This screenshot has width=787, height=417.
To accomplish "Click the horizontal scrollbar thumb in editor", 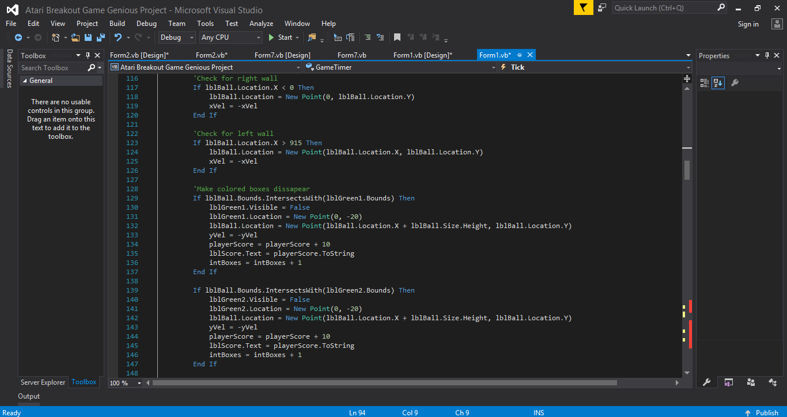I will pos(384,382).
